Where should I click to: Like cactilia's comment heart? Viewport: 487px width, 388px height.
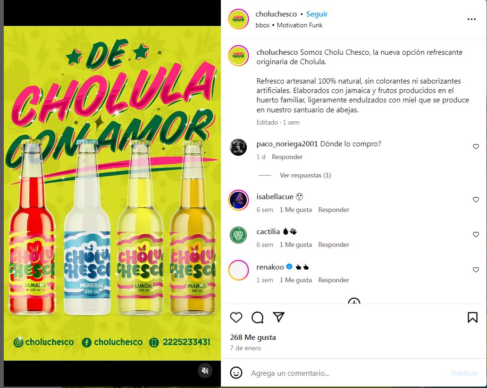(476, 235)
